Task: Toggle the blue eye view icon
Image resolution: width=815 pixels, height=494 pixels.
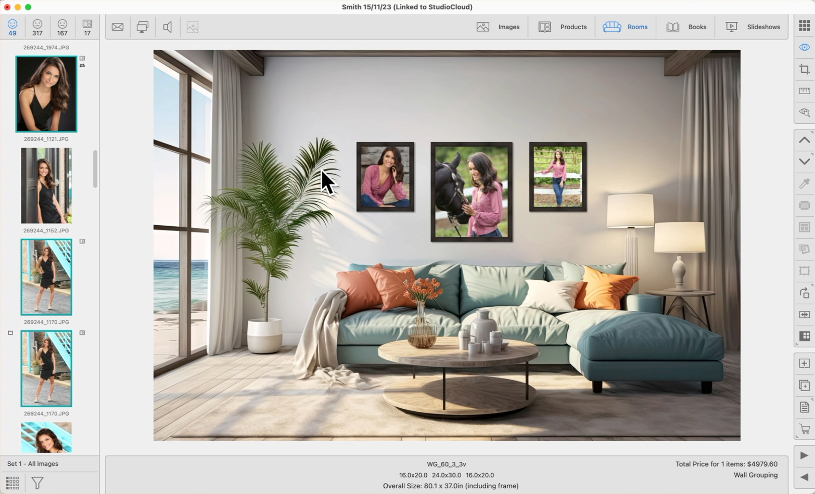Action: (x=804, y=47)
